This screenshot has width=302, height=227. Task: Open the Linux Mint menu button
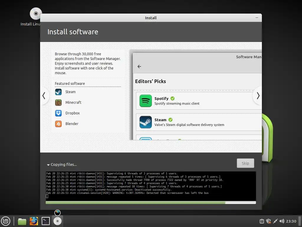point(6,221)
